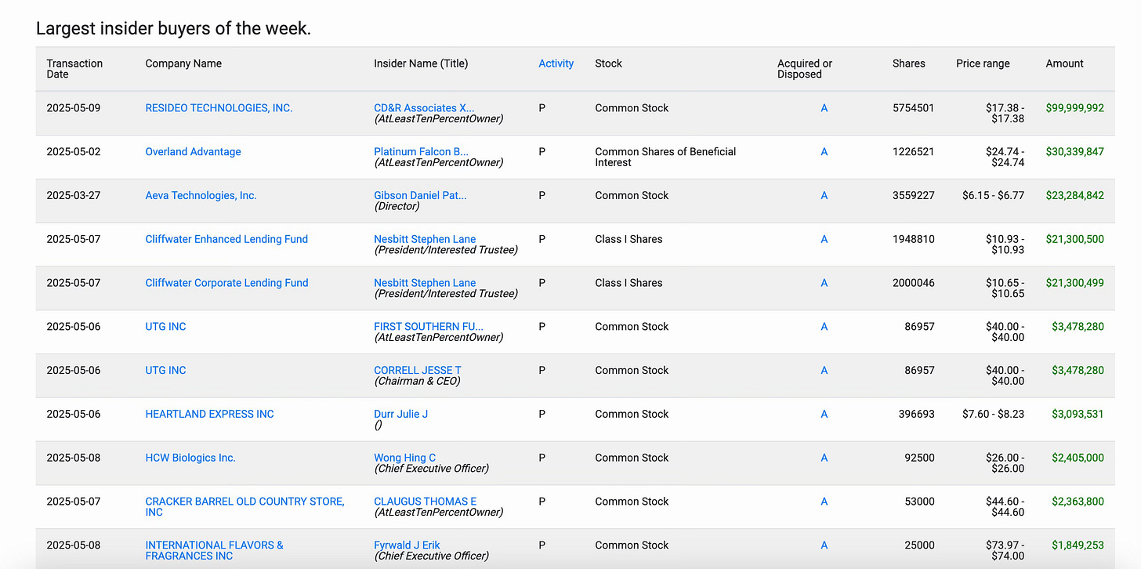Select the 1226521 shares value

[x=913, y=152]
